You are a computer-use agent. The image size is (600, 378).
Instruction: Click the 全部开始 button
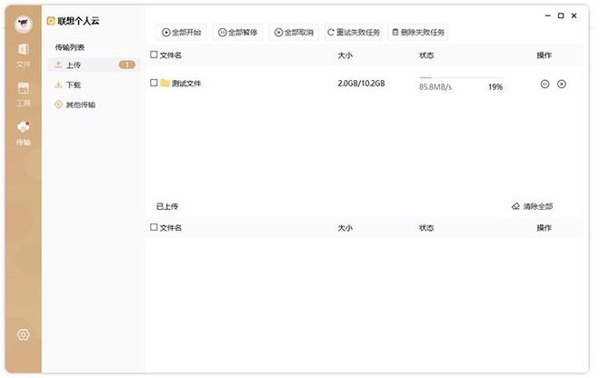(x=182, y=32)
